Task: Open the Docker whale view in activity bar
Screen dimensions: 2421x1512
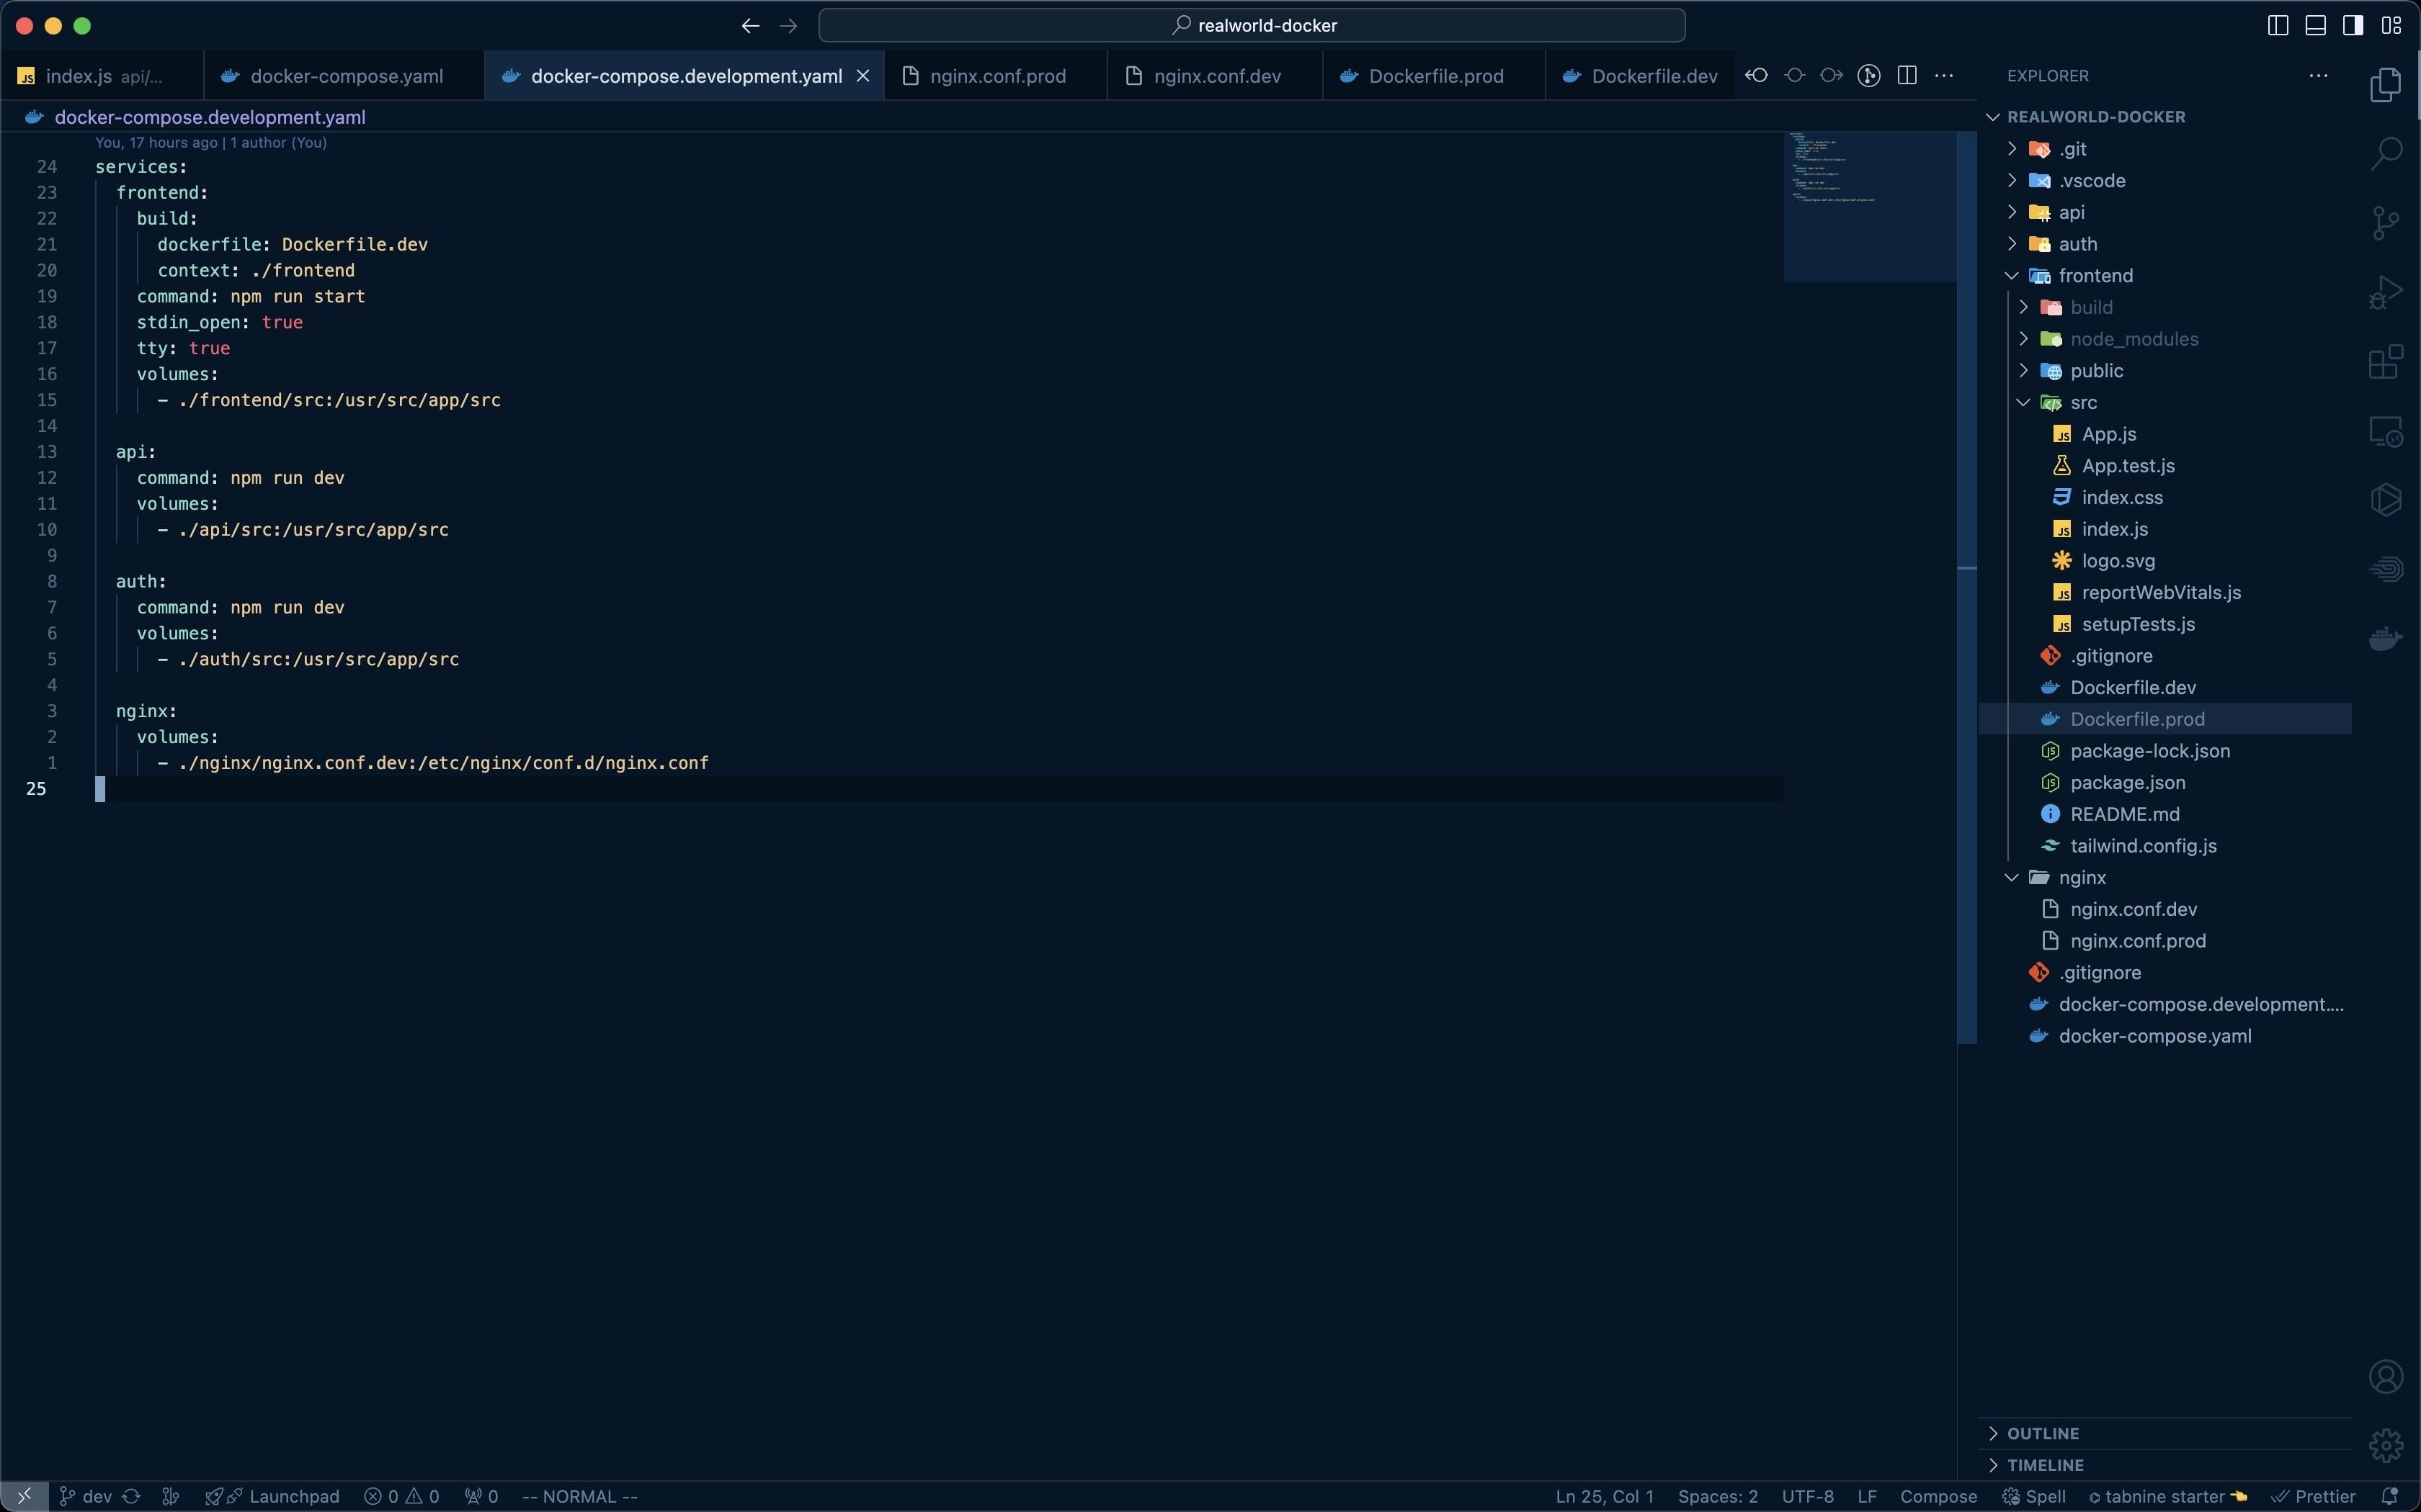Action: (2386, 637)
